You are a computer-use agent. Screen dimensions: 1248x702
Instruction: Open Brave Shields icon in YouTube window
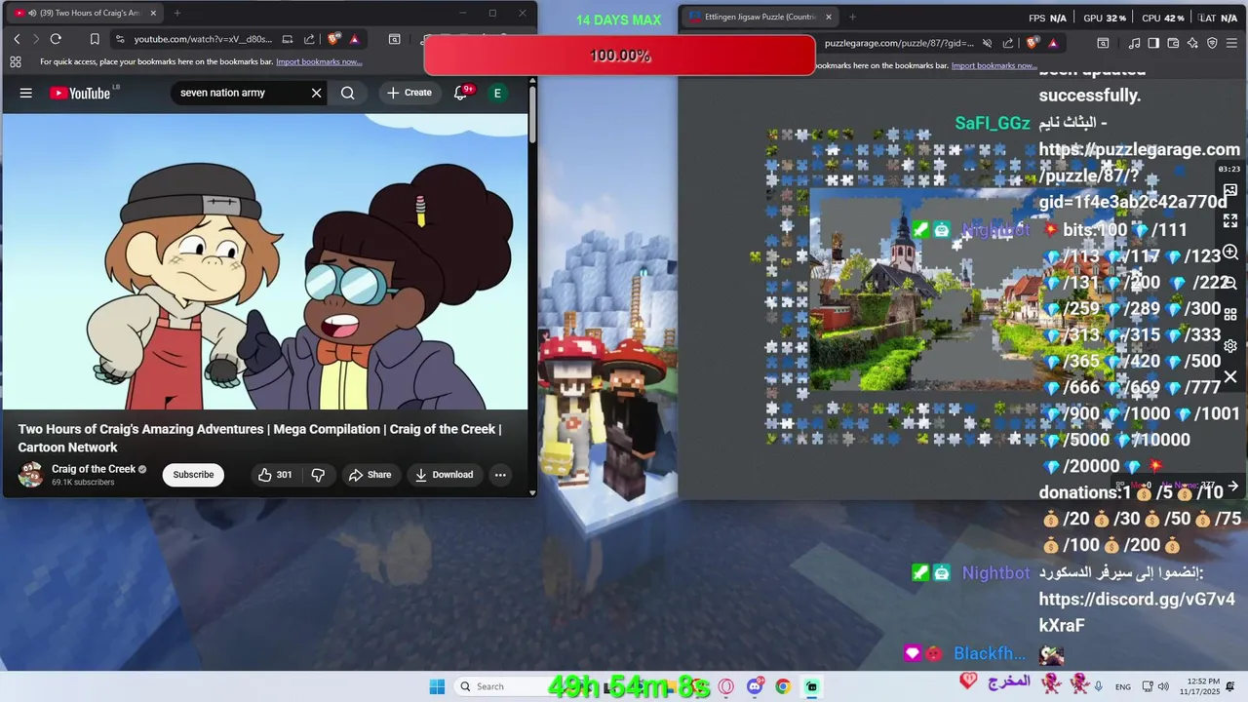point(334,39)
